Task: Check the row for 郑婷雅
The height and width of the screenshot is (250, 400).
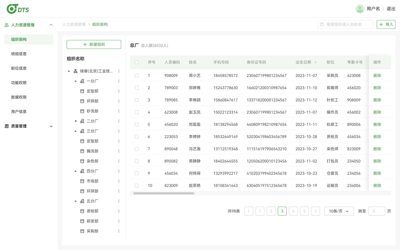Action: pos(137,88)
